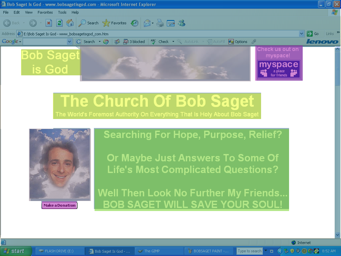The height and width of the screenshot is (256, 341).
Task: Toggle the Search panel button
Action: click(x=89, y=23)
